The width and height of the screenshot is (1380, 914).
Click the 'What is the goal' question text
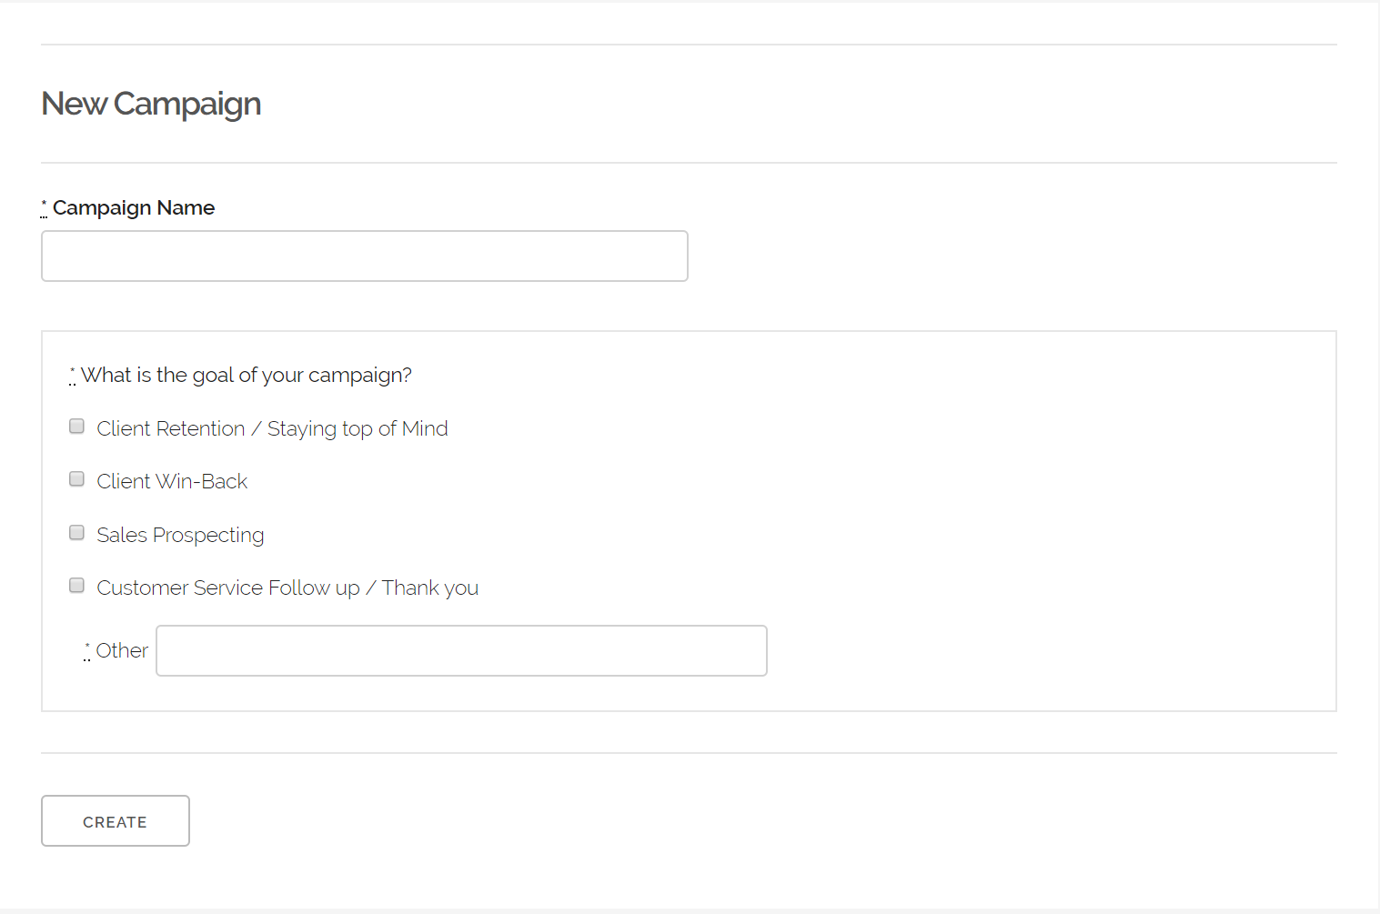coord(246,375)
